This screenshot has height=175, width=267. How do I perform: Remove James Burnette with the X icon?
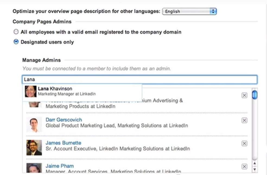pos(244,143)
